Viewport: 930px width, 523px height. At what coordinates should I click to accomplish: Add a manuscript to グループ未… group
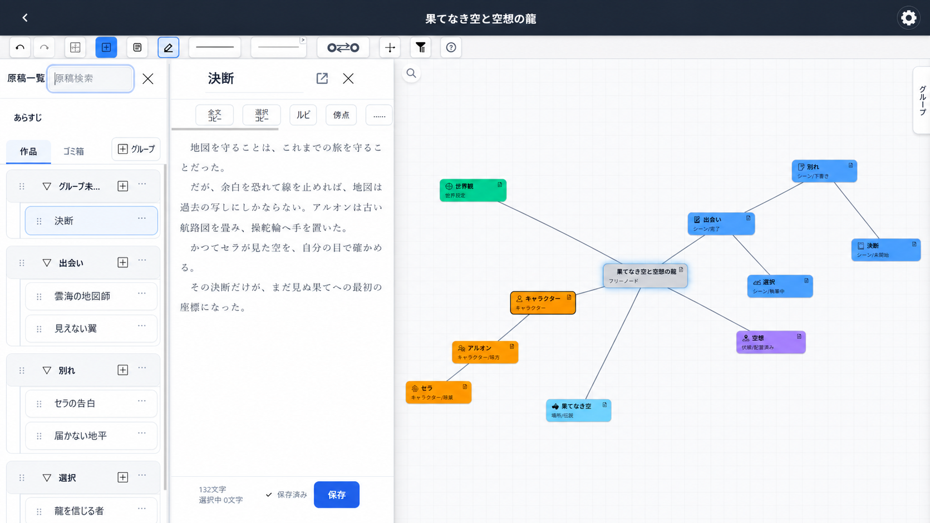tap(123, 186)
